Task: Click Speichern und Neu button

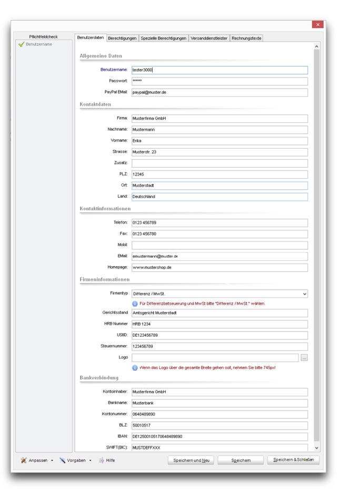Action: pyautogui.click(x=191, y=460)
